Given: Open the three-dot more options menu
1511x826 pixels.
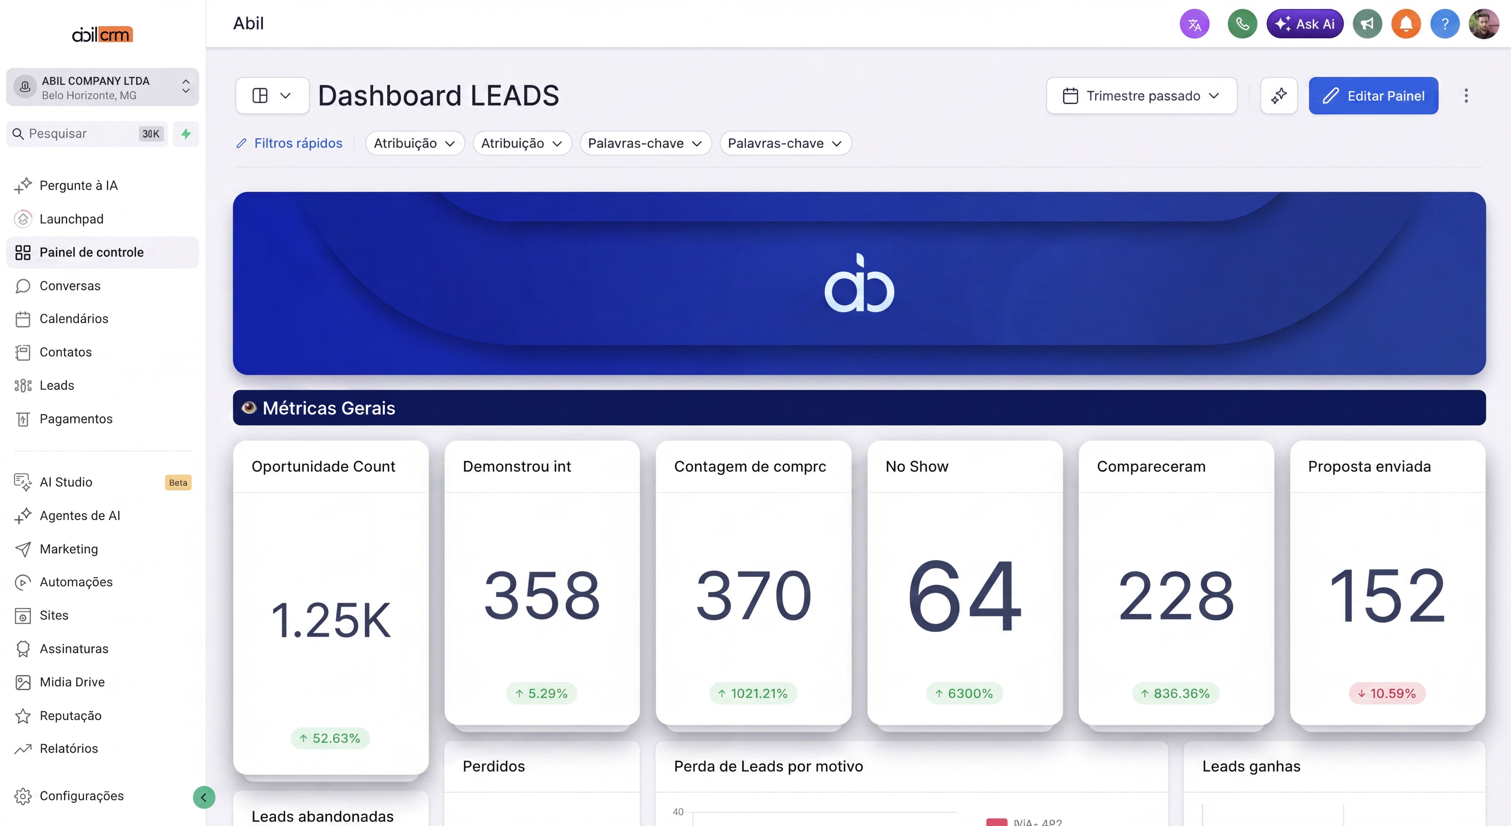Looking at the screenshot, I should click(1466, 96).
